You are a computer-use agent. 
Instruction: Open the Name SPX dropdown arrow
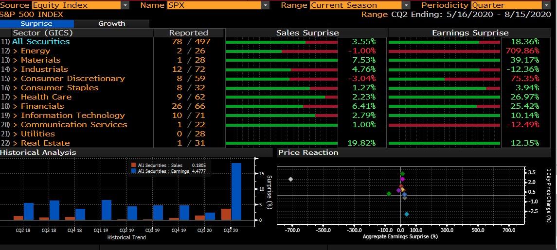pos(266,5)
